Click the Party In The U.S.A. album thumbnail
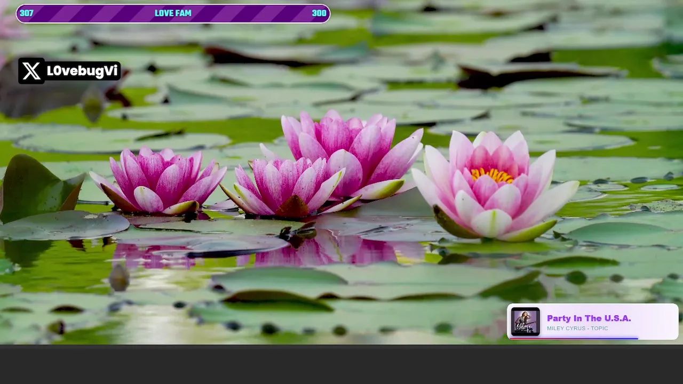The height and width of the screenshot is (384, 683). [526, 322]
